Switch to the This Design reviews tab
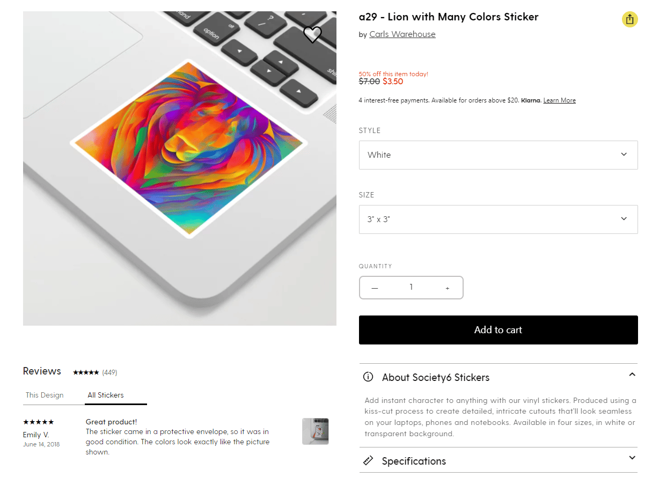The image size is (652, 477). pyautogui.click(x=45, y=395)
